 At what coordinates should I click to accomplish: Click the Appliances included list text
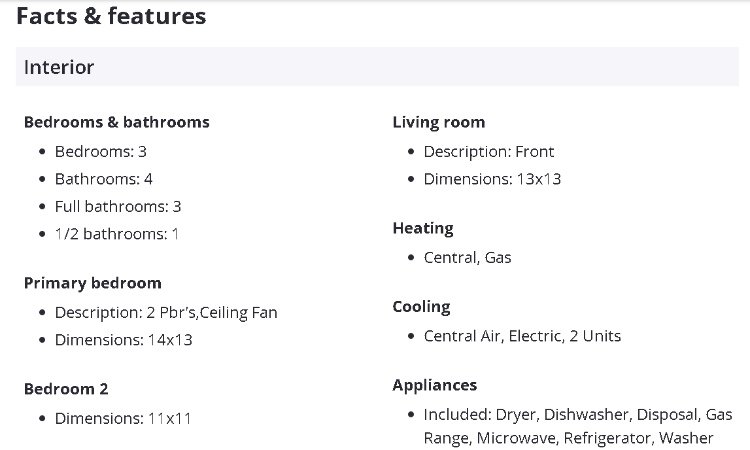click(577, 426)
